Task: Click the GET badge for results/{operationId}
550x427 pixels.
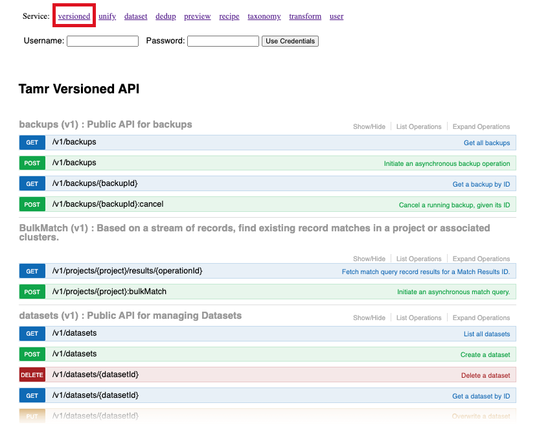Action: (32, 271)
